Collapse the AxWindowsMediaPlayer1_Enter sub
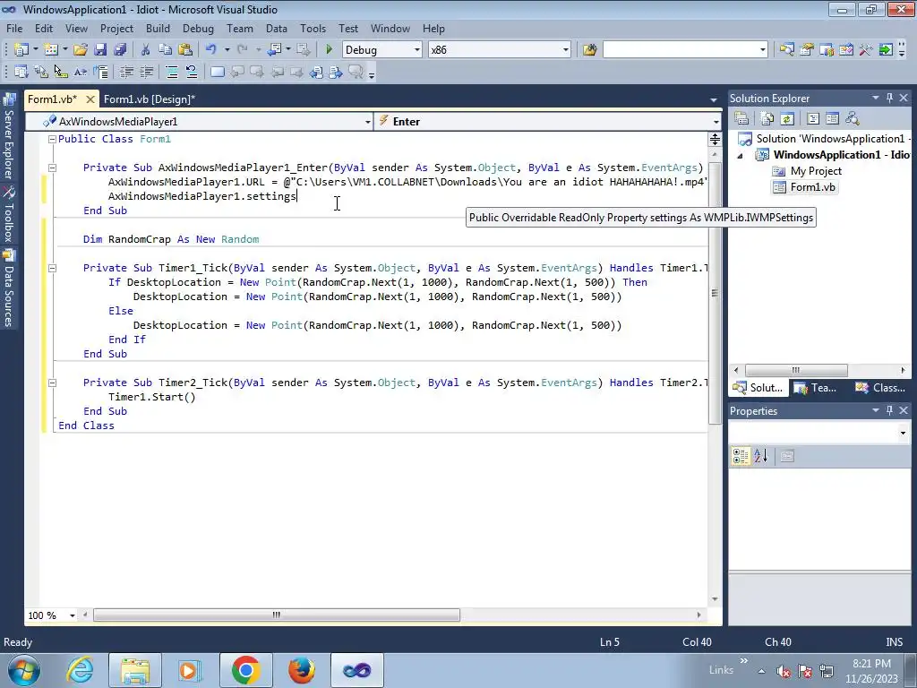The image size is (917, 688). (52, 168)
